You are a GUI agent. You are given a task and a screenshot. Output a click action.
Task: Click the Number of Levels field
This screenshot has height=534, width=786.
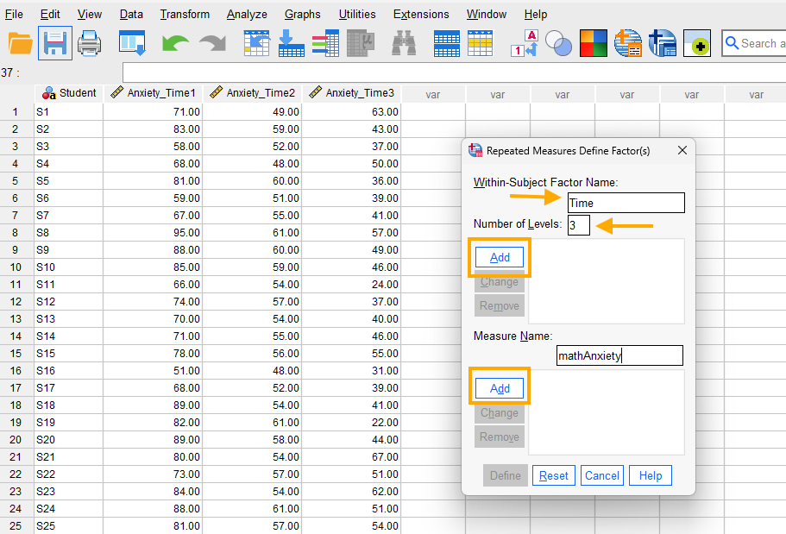click(x=578, y=225)
